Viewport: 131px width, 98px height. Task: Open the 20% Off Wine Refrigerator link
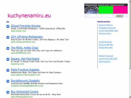click(x=27, y=37)
